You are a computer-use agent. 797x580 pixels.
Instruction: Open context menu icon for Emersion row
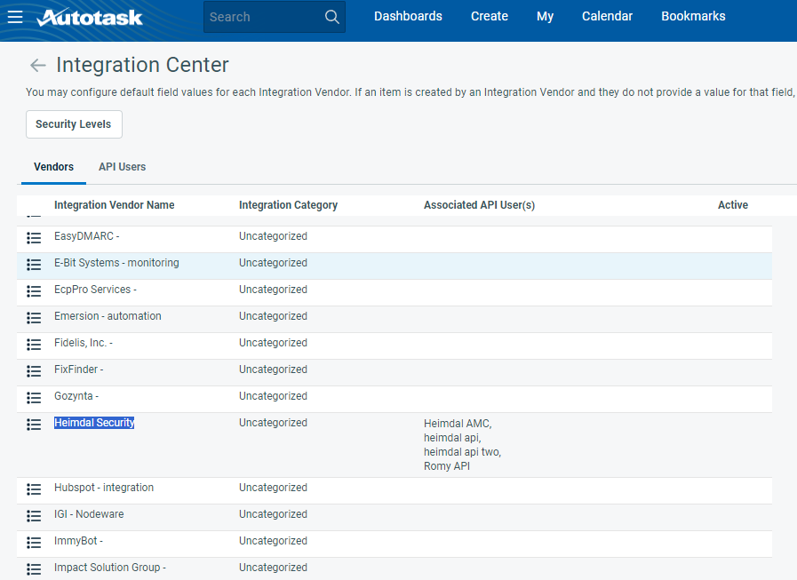click(34, 318)
